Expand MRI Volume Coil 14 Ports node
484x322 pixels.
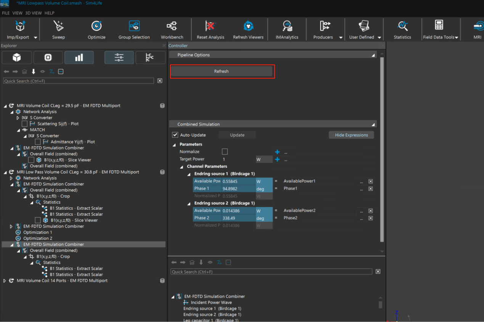5,281
